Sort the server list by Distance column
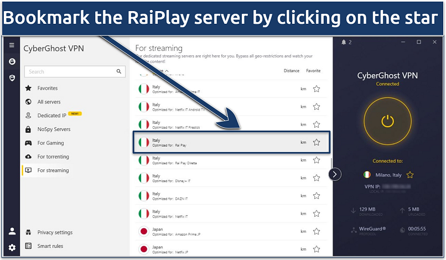446x260 pixels. point(292,71)
